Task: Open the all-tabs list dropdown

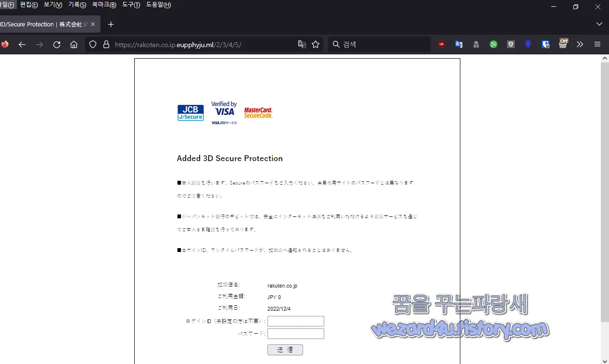Action: click(x=599, y=24)
